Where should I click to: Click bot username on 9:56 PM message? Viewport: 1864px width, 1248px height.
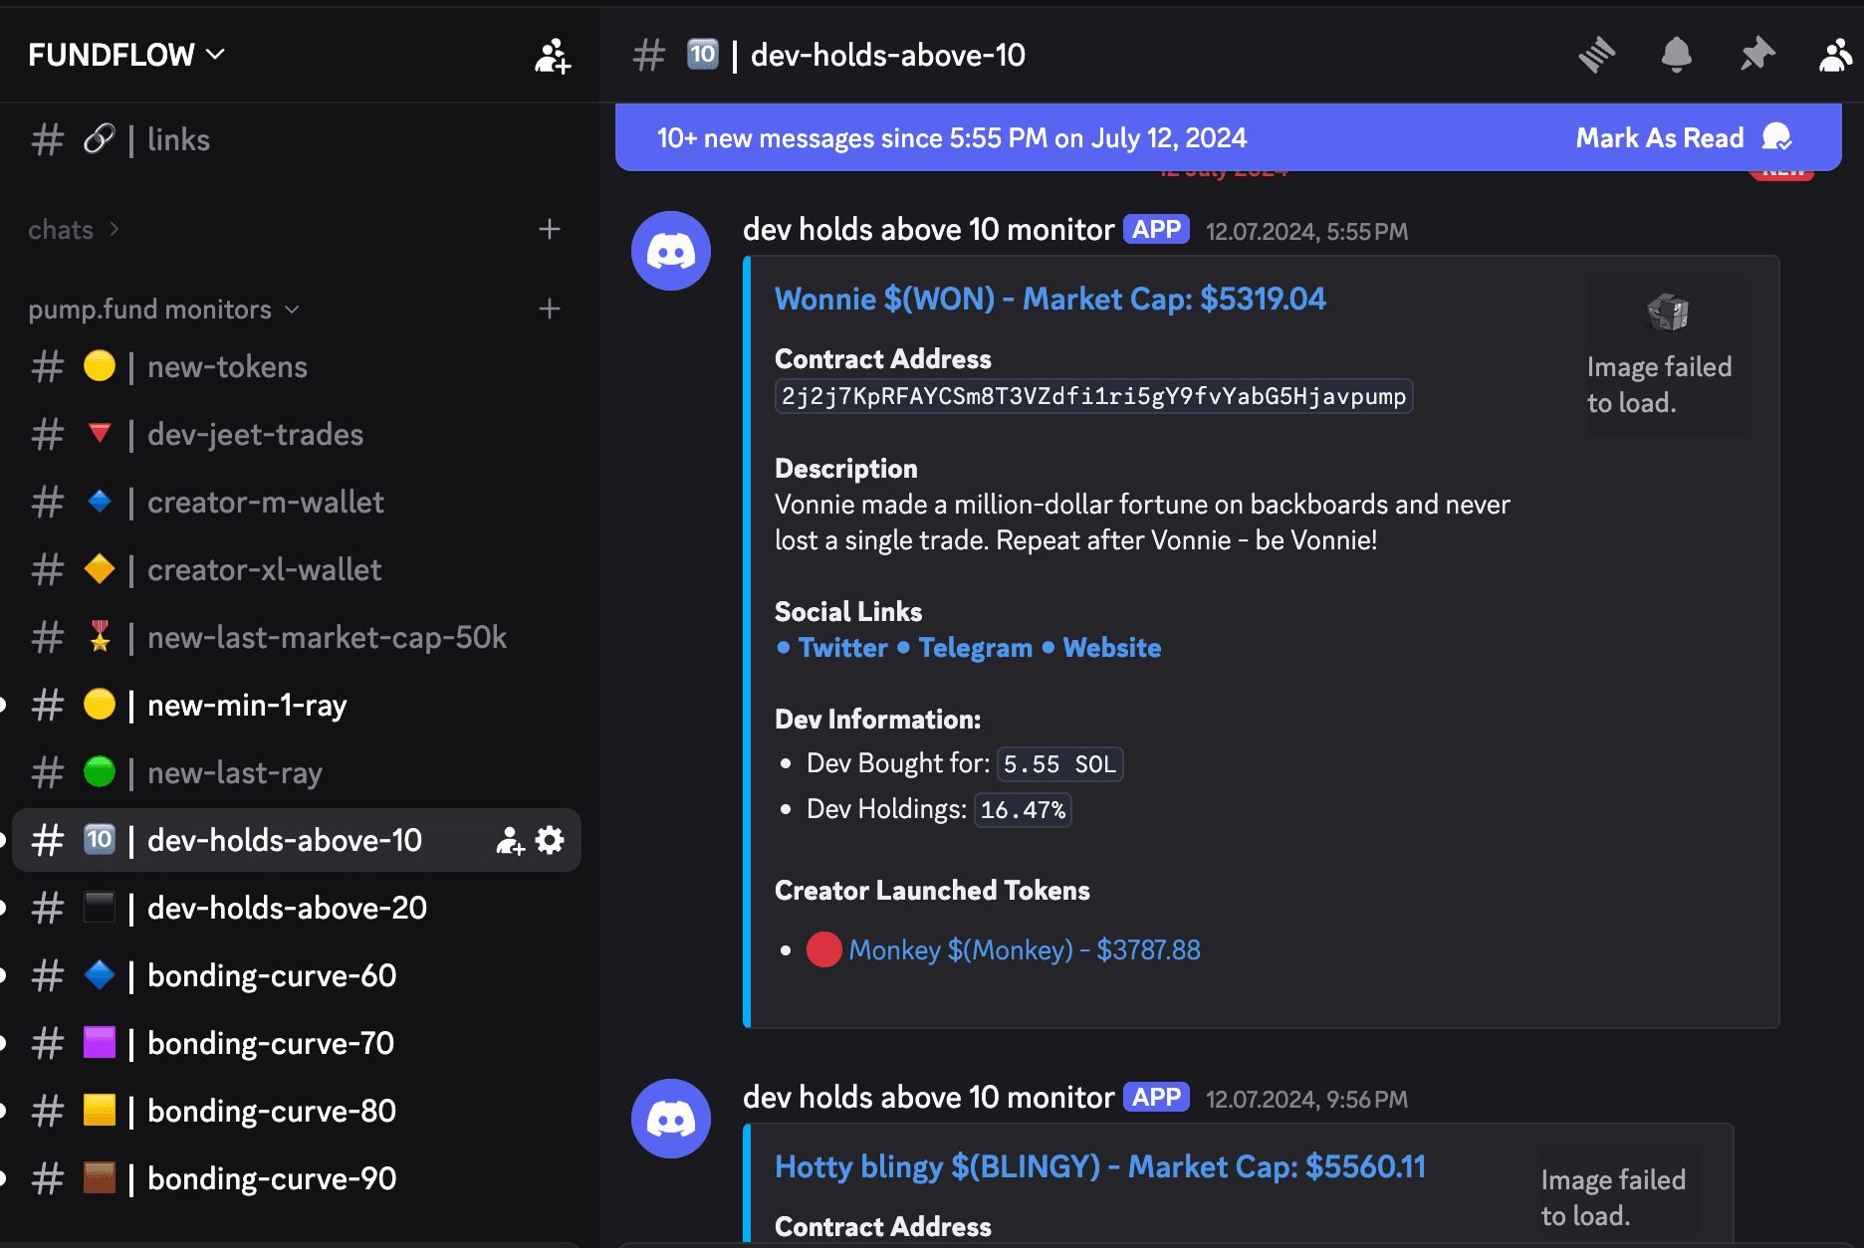coord(928,1098)
